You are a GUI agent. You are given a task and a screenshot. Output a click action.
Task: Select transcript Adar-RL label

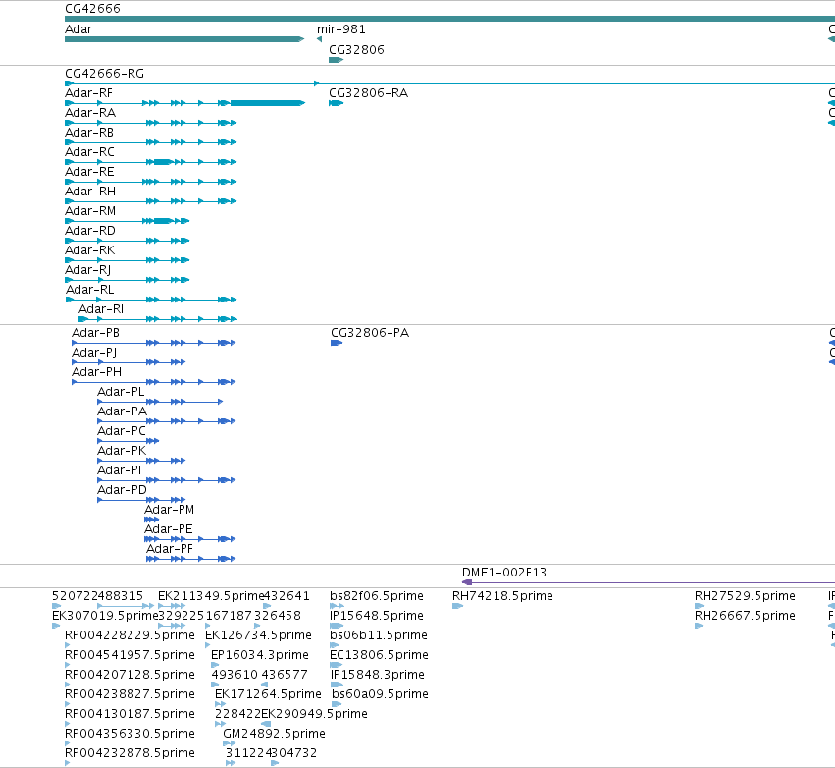coord(89,290)
